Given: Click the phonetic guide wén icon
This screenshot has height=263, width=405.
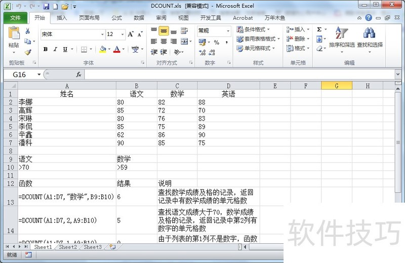Looking at the screenshot, I should coord(135,49).
